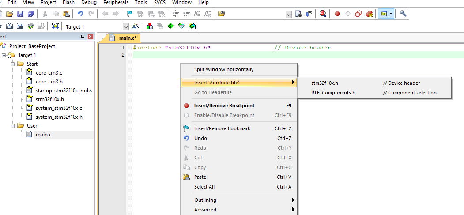Collapse the User folder tree node

click(12, 126)
